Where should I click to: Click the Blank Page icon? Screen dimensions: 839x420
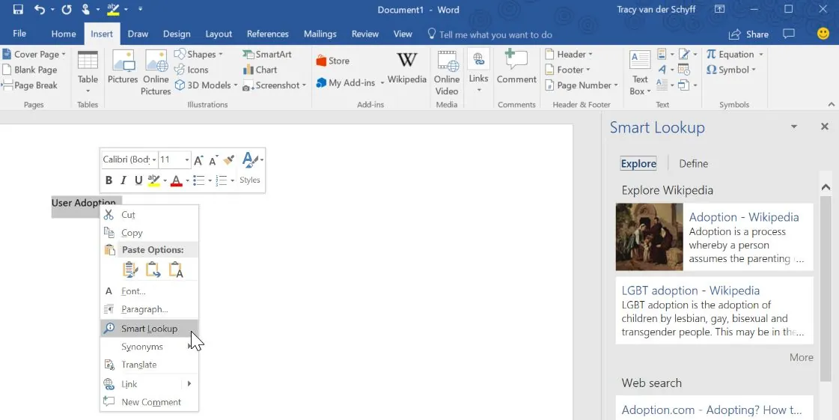pos(30,70)
